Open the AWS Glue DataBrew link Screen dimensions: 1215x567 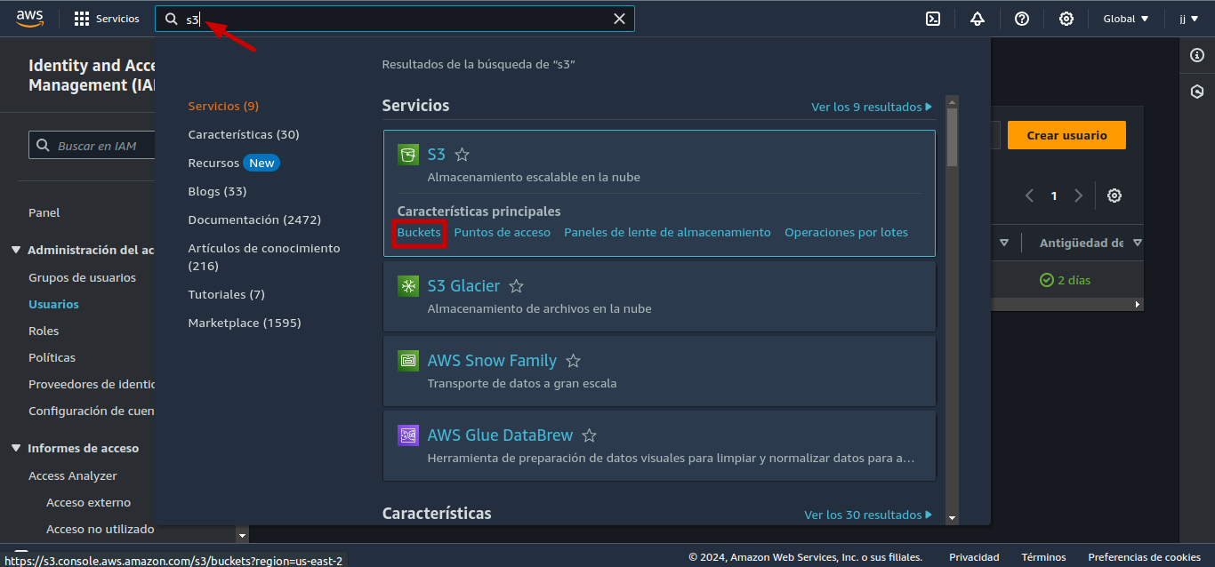coord(500,435)
